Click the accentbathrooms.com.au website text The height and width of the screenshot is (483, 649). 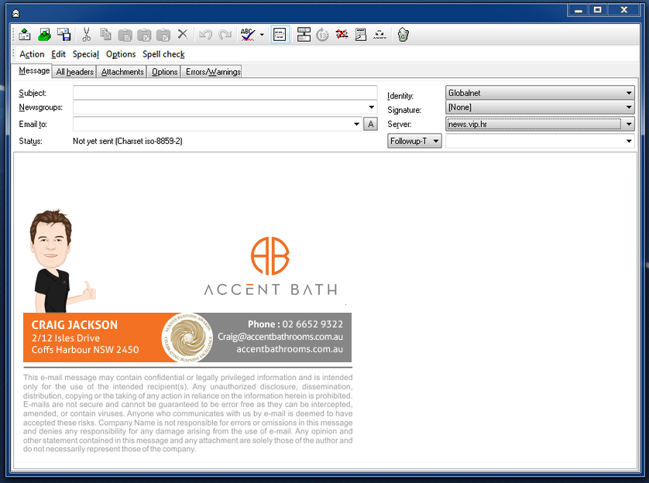(290, 349)
